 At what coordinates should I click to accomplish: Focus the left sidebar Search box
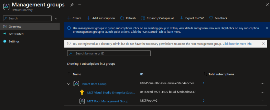tap(27, 18)
